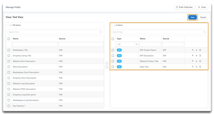The image size is (214, 114).
Task: Click left list Name column header
Action: 16,39
